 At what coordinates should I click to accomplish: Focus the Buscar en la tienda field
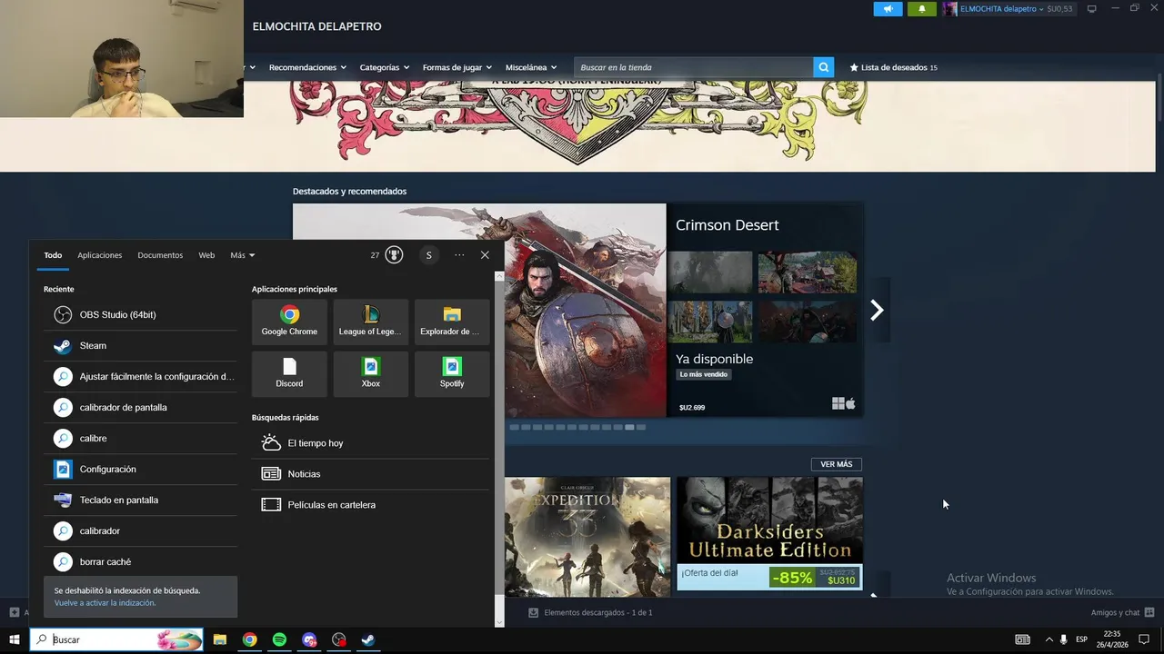point(693,67)
